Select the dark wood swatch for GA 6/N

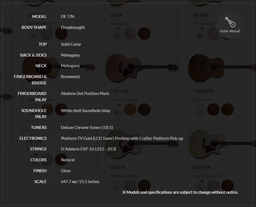click(144, 186)
